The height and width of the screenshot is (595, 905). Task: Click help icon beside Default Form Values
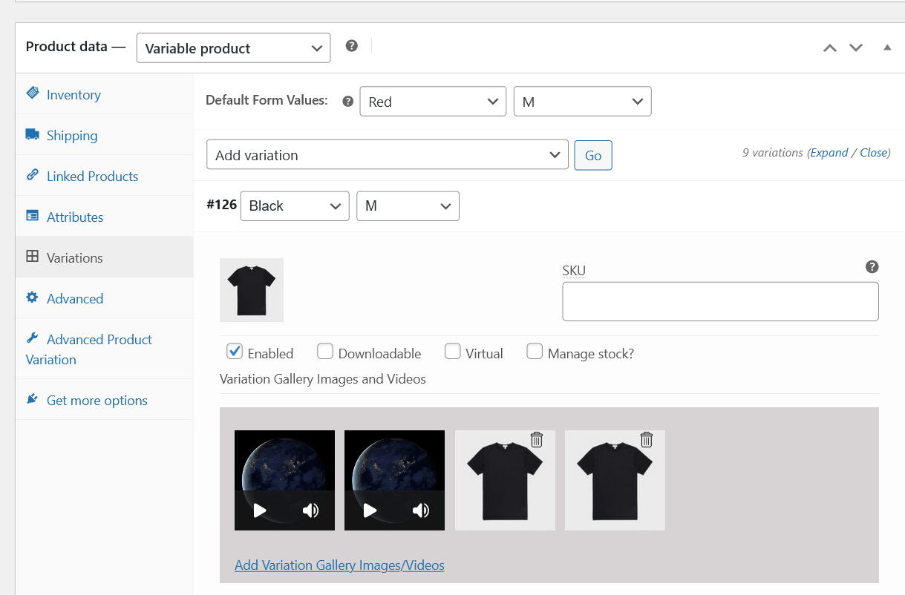coord(347,102)
